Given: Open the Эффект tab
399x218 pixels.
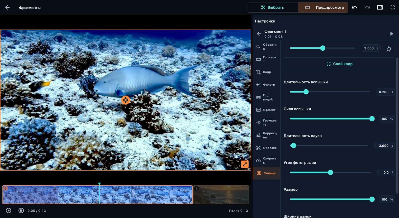Looking at the screenshot, I should [267, 110].
